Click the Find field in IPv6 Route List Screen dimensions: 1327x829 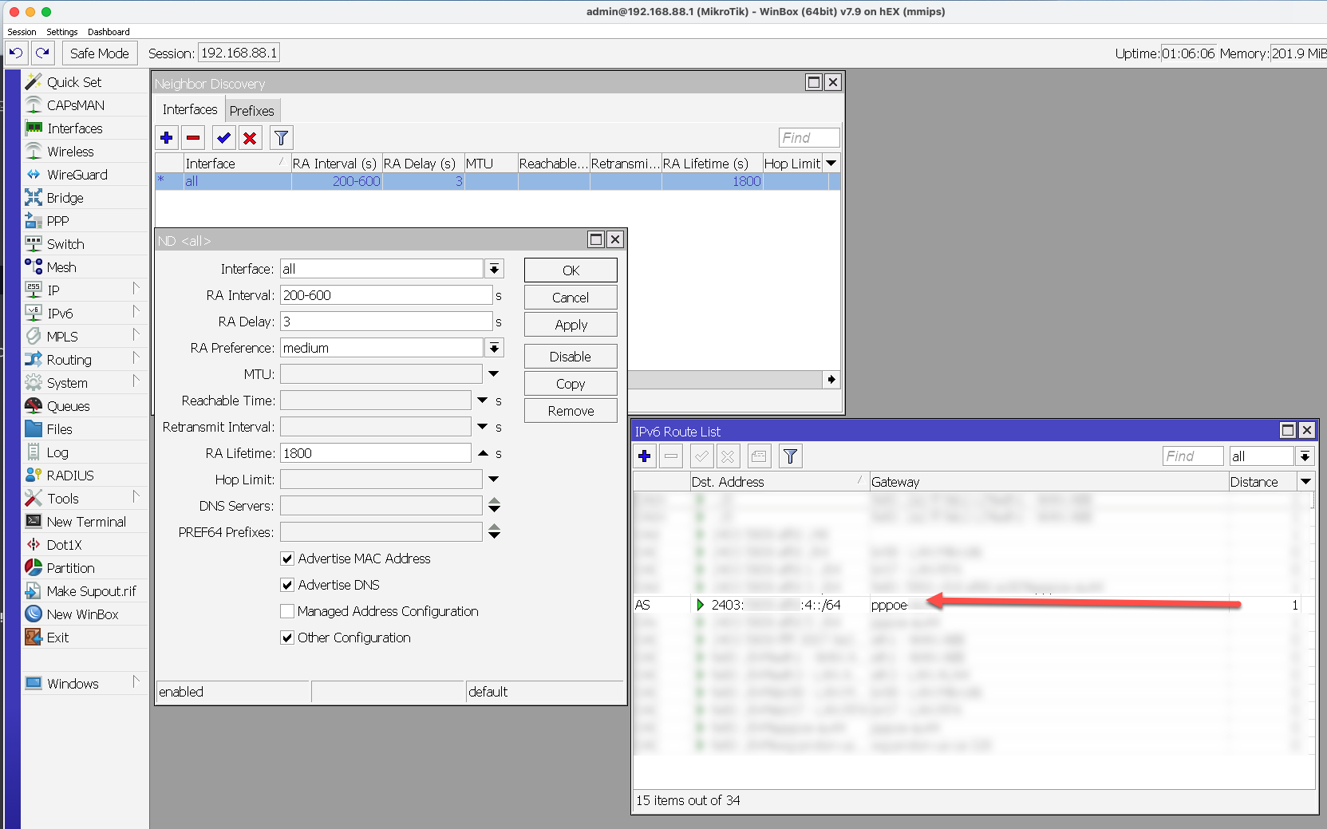(x=1192, y=456)
